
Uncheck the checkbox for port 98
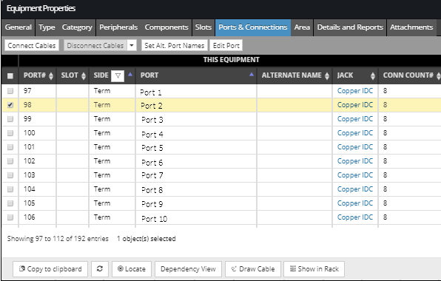point(10,105)
